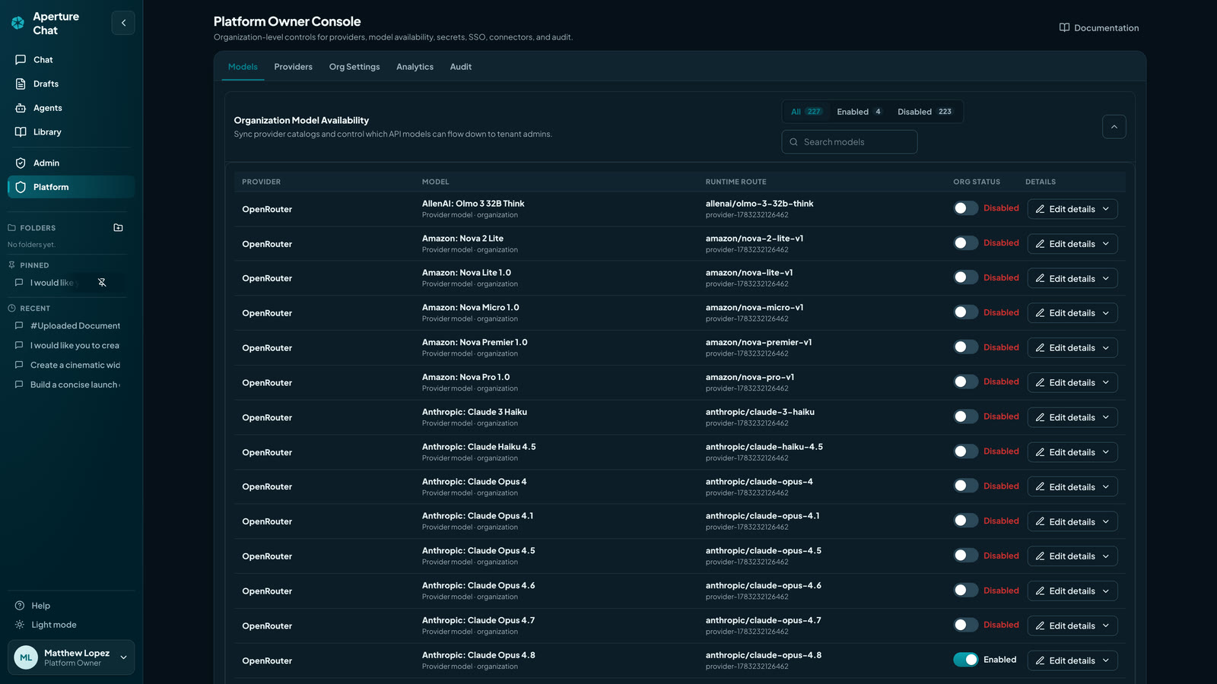This screenshot has width=1217, height=684.
Task: Expand Edit details dropdown for Claude Opus 4.6
Action: click(1106, 591)
